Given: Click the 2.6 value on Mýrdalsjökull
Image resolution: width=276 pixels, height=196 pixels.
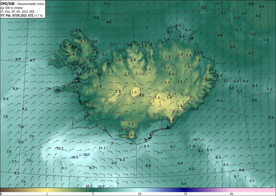Looking at the screenshot, I should click(130, 135).
